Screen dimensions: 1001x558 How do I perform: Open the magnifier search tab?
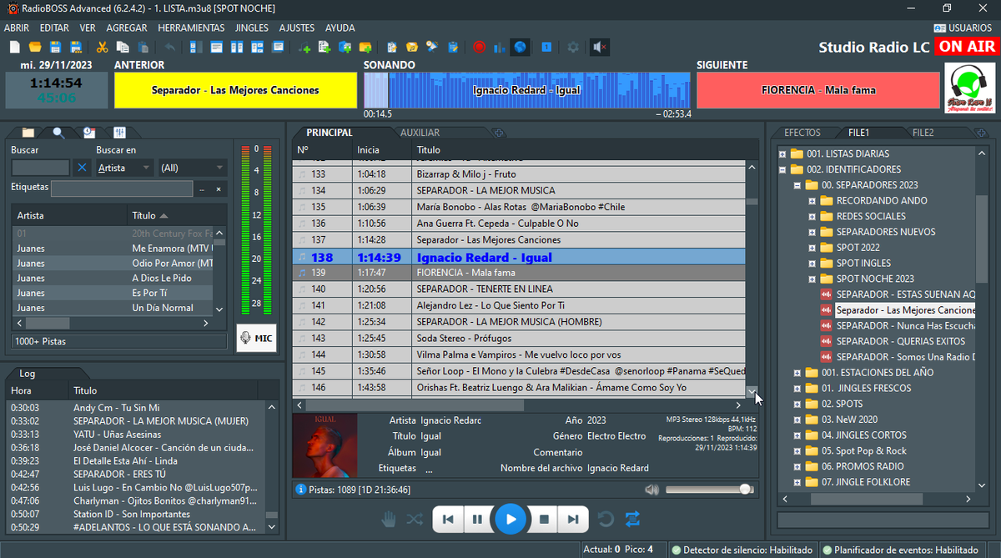(58, 133)
